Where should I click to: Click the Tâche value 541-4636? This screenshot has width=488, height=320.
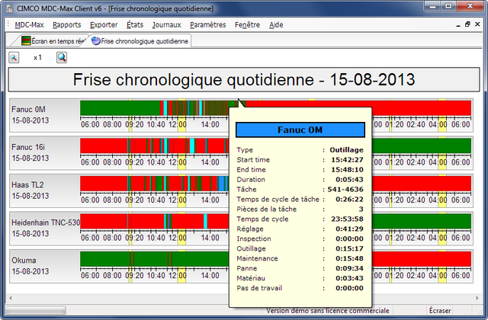(x=345, y=190)
